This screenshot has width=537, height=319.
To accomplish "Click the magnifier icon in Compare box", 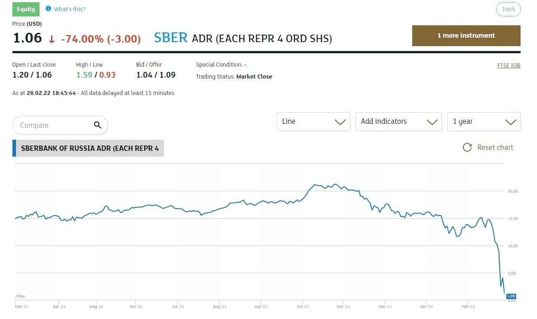I will coord(98,125).
